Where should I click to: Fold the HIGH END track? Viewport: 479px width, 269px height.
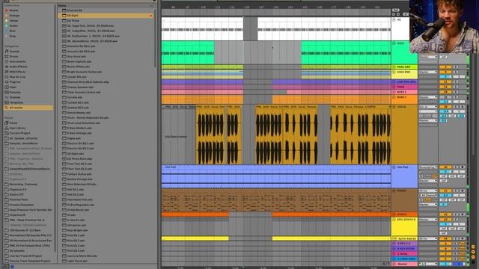pyautogui.click(x=394, y=72)
